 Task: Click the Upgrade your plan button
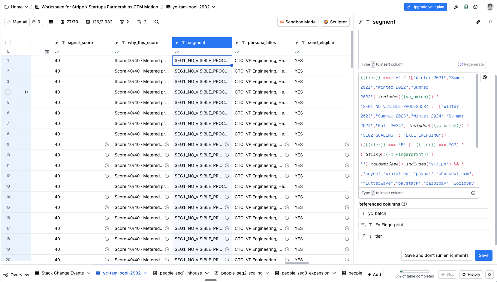point(425,7)
